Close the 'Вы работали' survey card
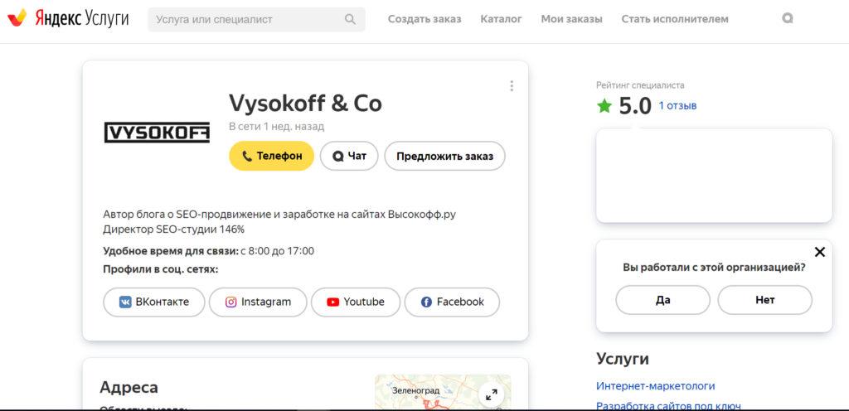The height and width of the screenshot is (411, 849). [819, 252]
